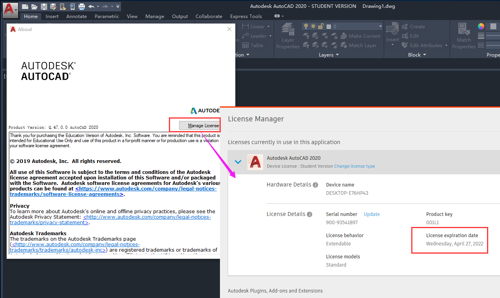
Task: Click the Redo arrow icon
Action: point(105,6)
